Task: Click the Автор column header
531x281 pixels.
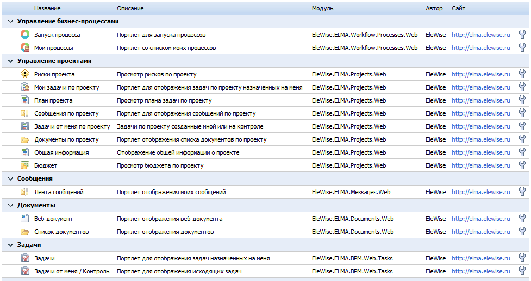Action: tap(434, 9)
